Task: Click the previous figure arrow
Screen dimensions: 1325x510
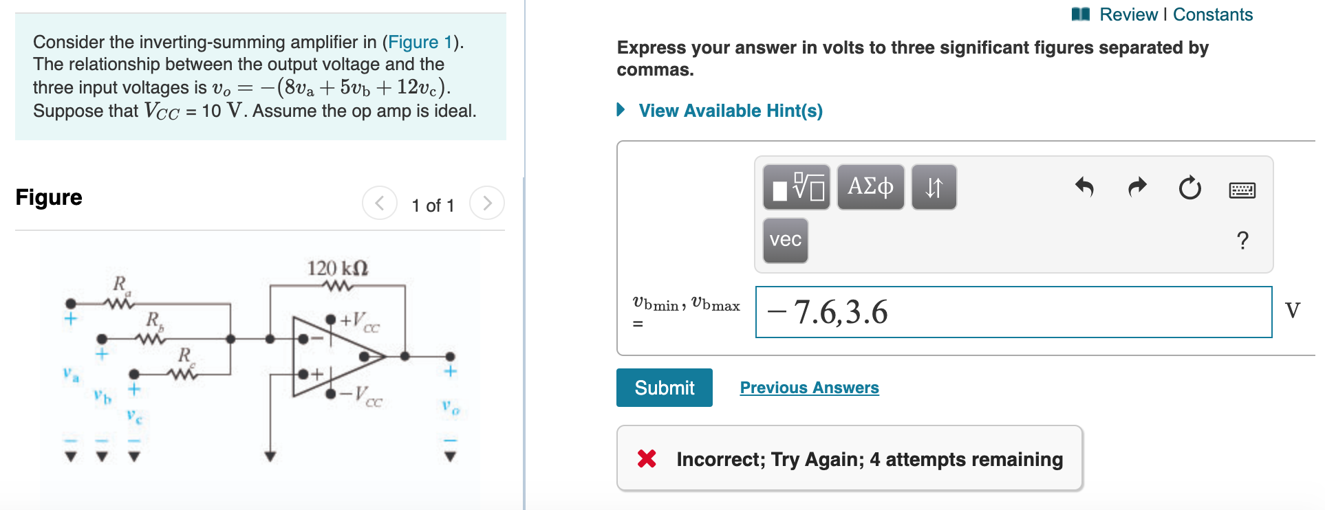Action: click(380, 203)
